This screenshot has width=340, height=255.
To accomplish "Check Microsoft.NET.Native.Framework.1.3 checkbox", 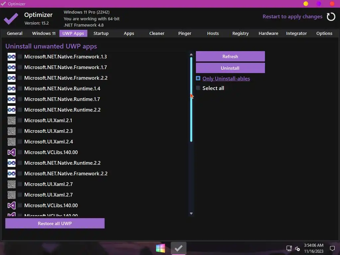I will [x=20, y=56].
